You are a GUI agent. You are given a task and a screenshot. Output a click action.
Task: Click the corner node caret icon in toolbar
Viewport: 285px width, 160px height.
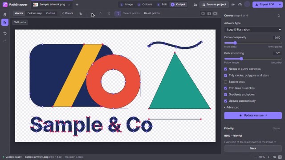click(101, 13)
